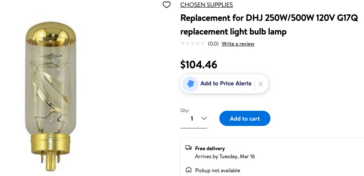Select the Free delivery option text

tap(210, 148)
